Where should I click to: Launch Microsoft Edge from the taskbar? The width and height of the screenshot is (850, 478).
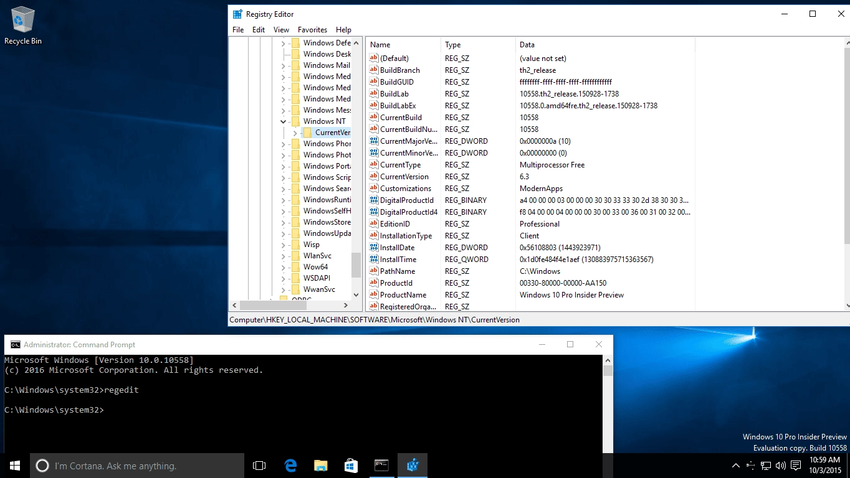point(290,466)
